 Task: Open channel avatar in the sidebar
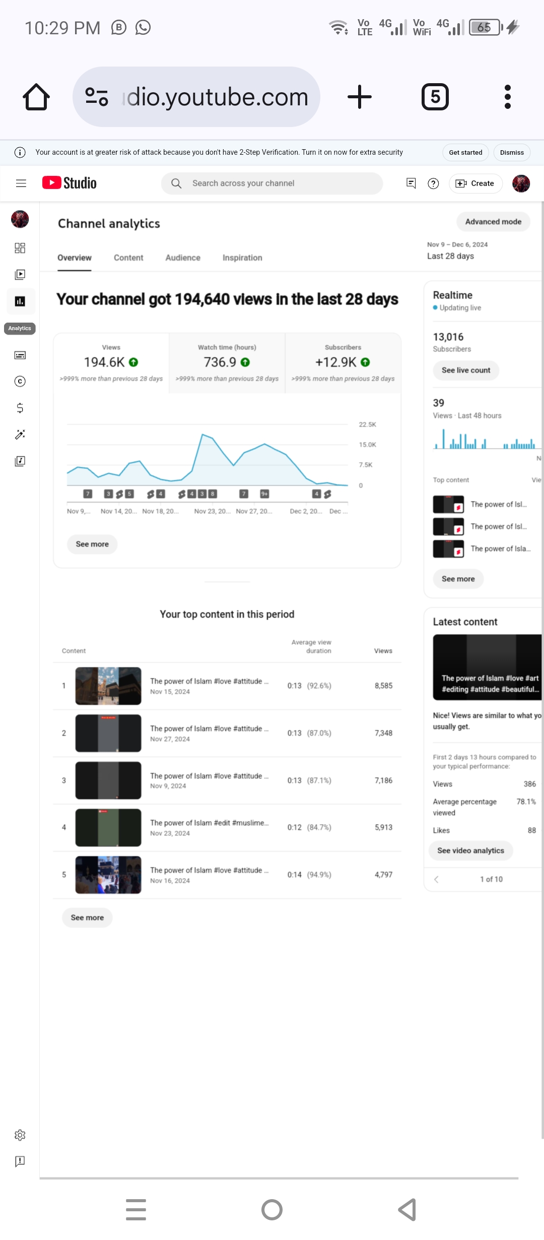[x=20, y=219]
